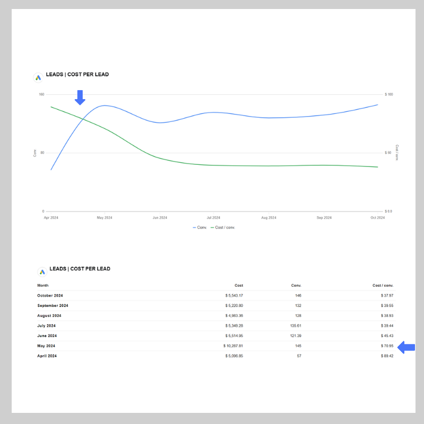The width and height of the screenshot is (424, 424).
Task: Select the October 2024 table row
Action: click(50, 295)
